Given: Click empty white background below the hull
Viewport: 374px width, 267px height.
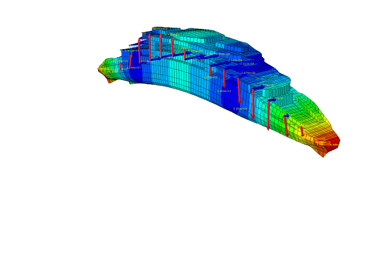Looking at the screenshot, I should [x=187, y=214].
